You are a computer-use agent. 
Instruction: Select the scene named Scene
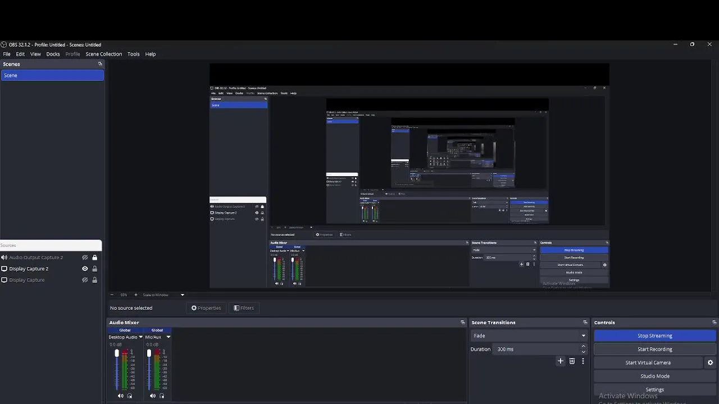point(52,75)
